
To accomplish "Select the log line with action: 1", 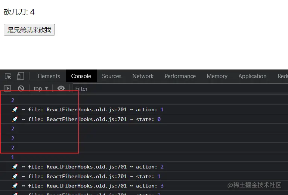I will (x=144, y=109).
